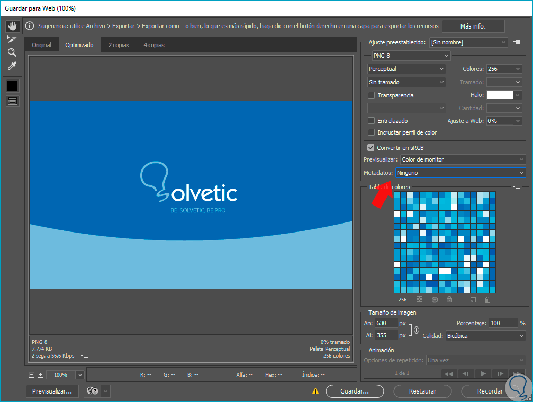Open the Sin tramado dither dropdown

click(x=406, y=82)
